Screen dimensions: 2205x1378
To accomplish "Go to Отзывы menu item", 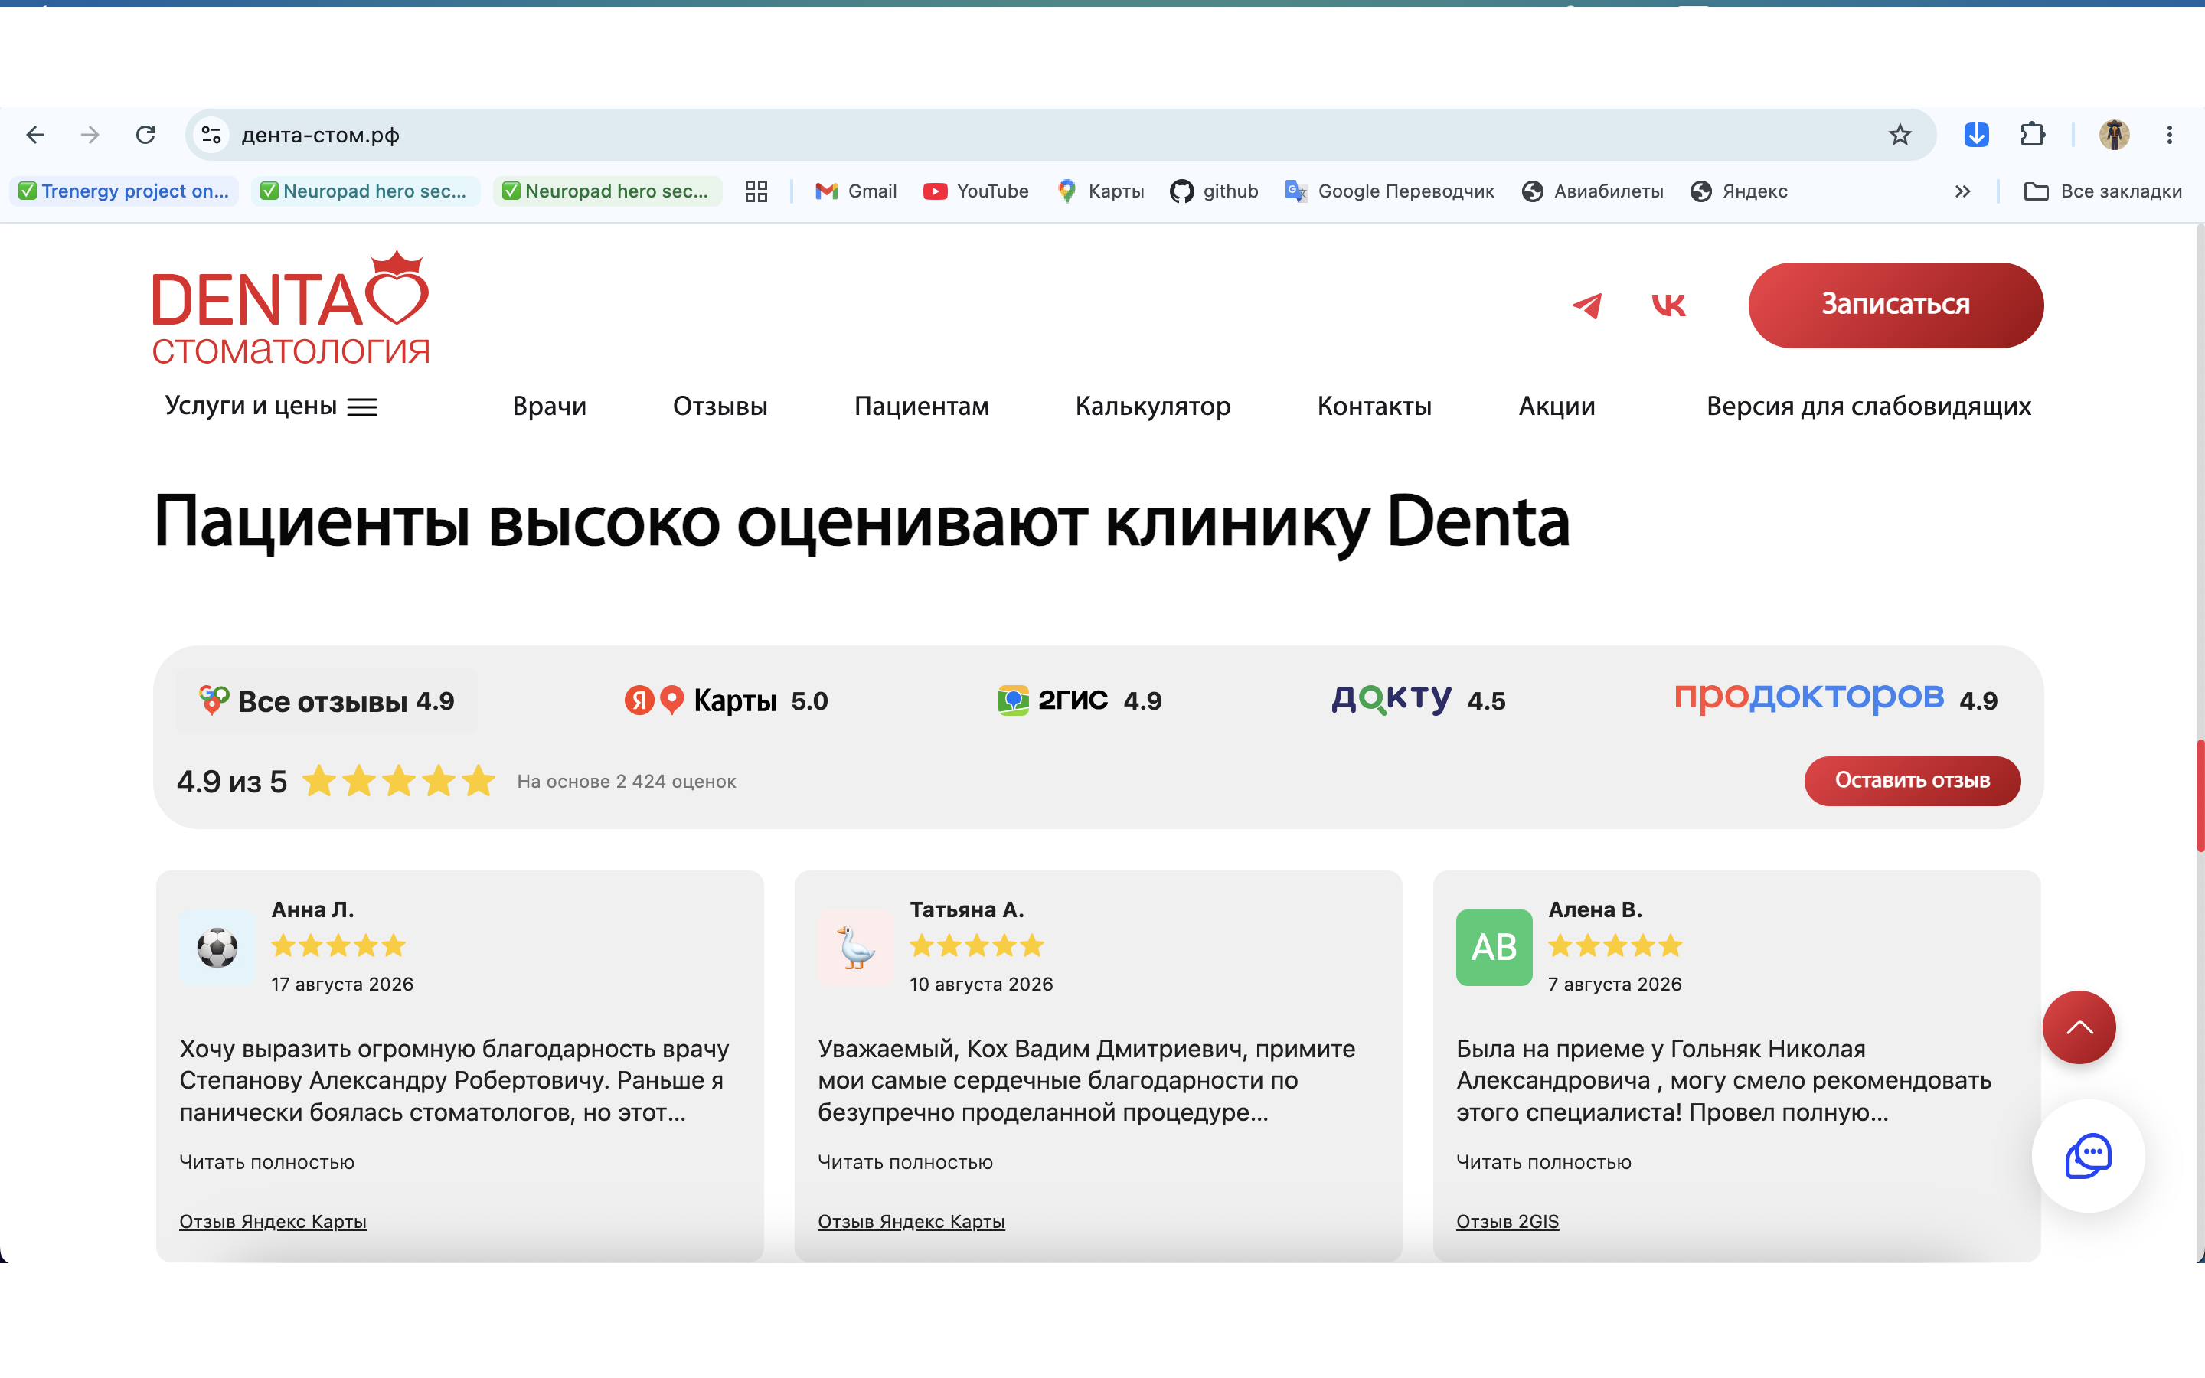I will [x=720, y=406].
